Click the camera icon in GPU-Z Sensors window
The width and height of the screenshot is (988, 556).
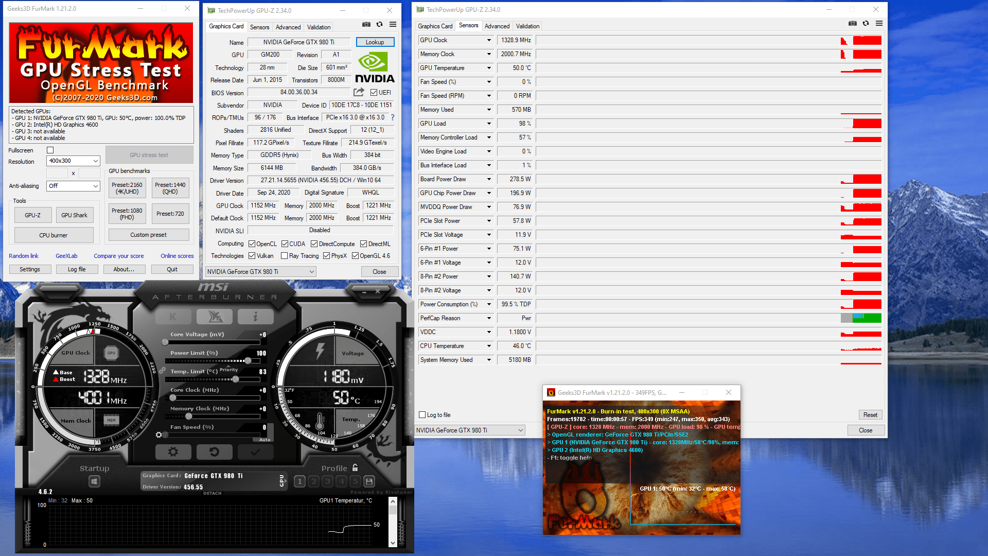point(853,23)
